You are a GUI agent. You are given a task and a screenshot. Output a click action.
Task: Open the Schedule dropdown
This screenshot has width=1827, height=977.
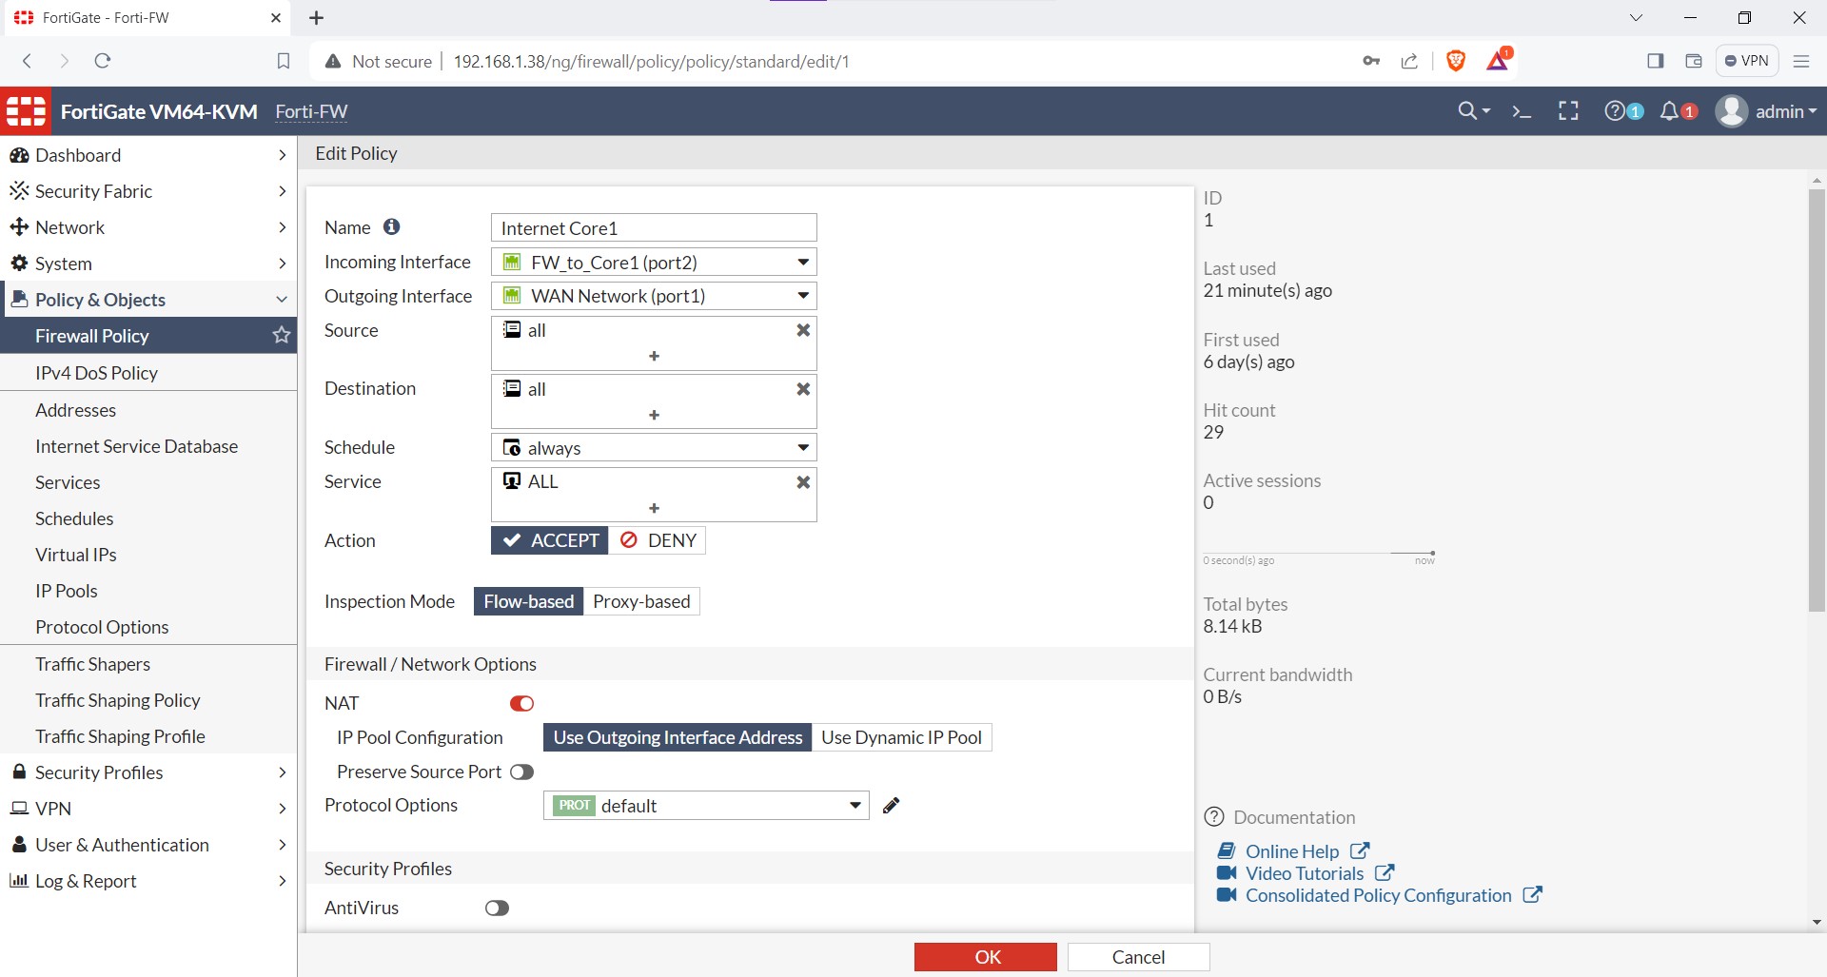(x=654, y=448)
